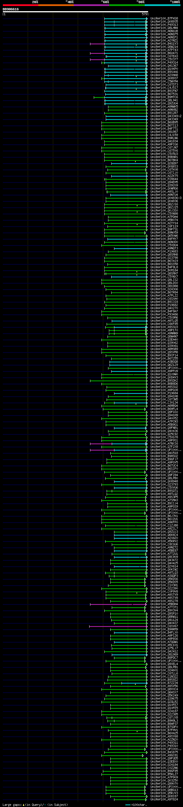
Task: Select the UniRef100_A9PFU9 label
Action: click(164, 371)
